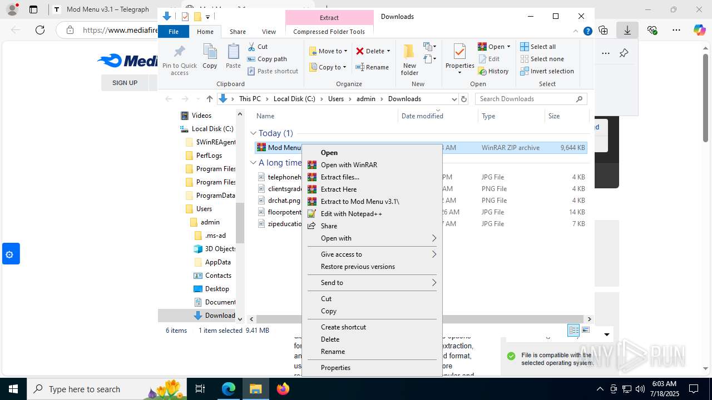Click the Paste ribbon icon
This screenshot has height=400, width=712.
point(233,56)
